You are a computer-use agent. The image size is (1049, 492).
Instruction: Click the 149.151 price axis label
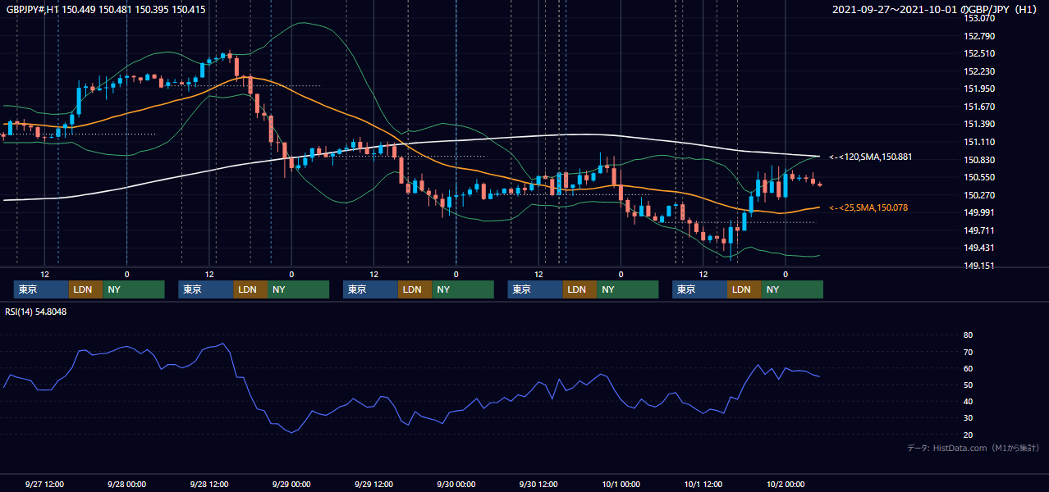click(x=979, y=266)
